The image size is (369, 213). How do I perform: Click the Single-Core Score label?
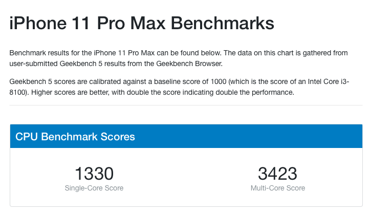[x=94, y=188]
